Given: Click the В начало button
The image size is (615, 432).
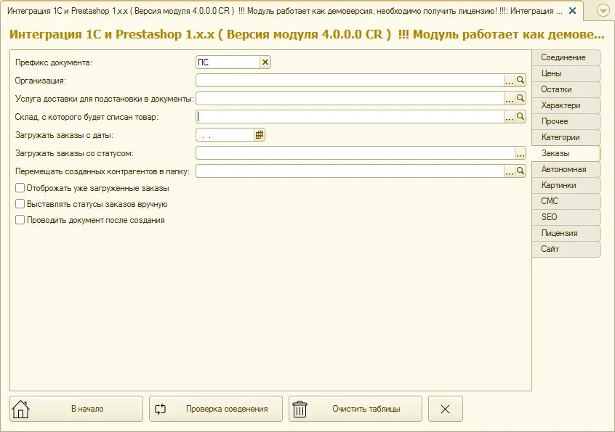Looking at the screenshot, I should point(76,409).
